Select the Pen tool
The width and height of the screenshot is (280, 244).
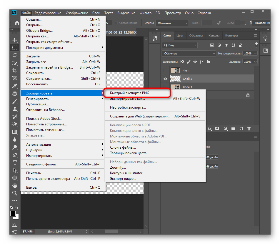click(x=15, y=155)
